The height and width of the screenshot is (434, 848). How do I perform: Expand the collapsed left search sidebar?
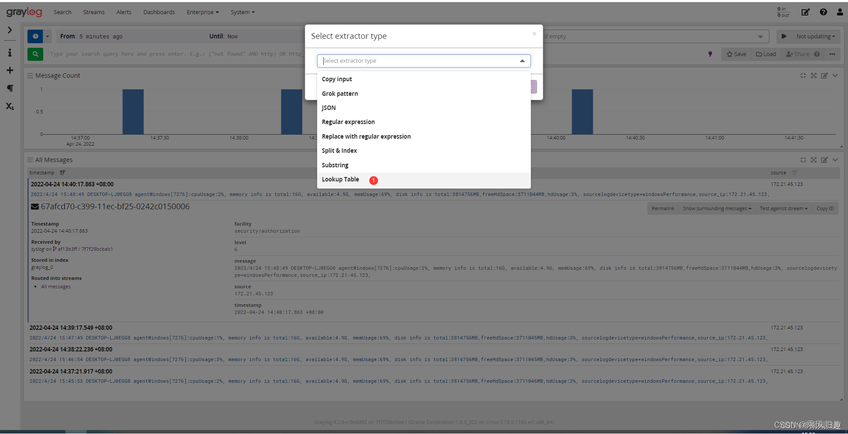pyautogui.click(x=10, y=30)
